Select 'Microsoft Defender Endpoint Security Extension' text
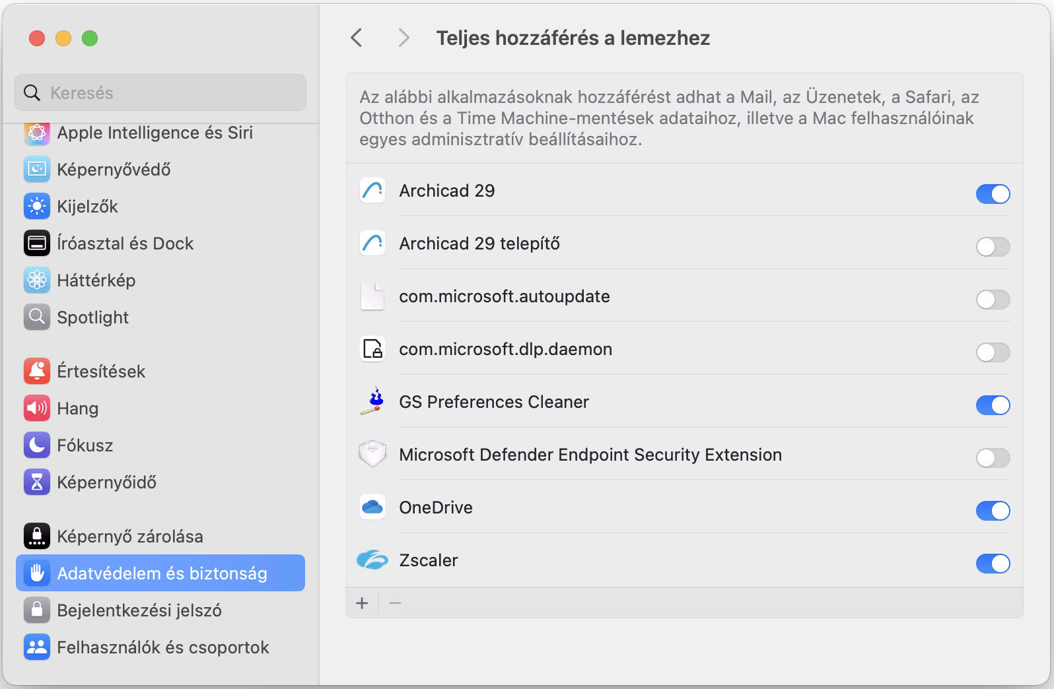1054x689 pixels. tap(590, 455)
